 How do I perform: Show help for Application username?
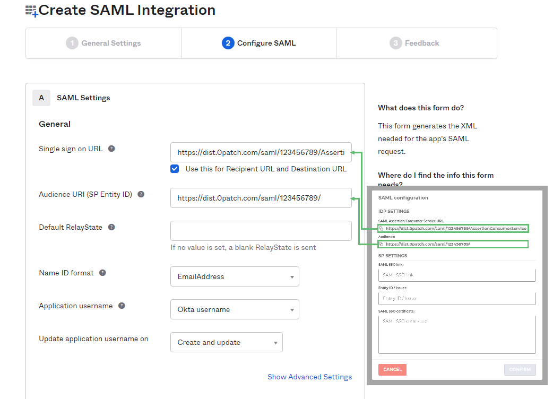pos(122,306)
